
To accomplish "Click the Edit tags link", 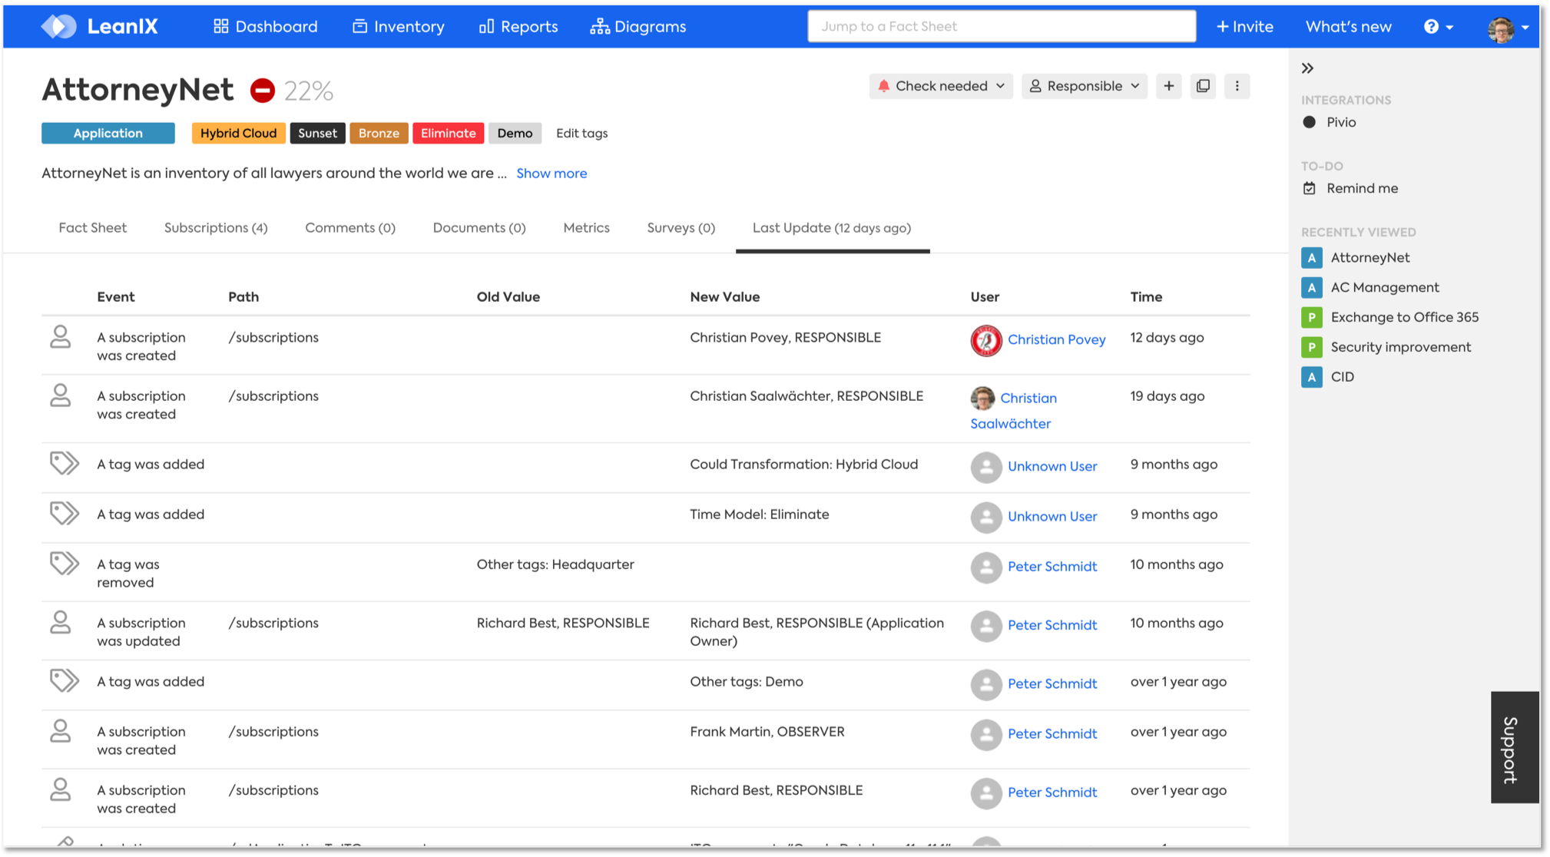I will click(x=581, y=134).
